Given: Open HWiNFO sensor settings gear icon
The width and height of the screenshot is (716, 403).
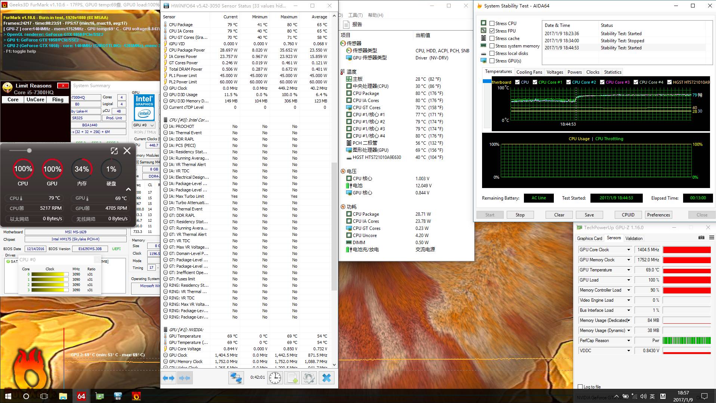Looking at the screenshot, I should [x=309, y=378].
